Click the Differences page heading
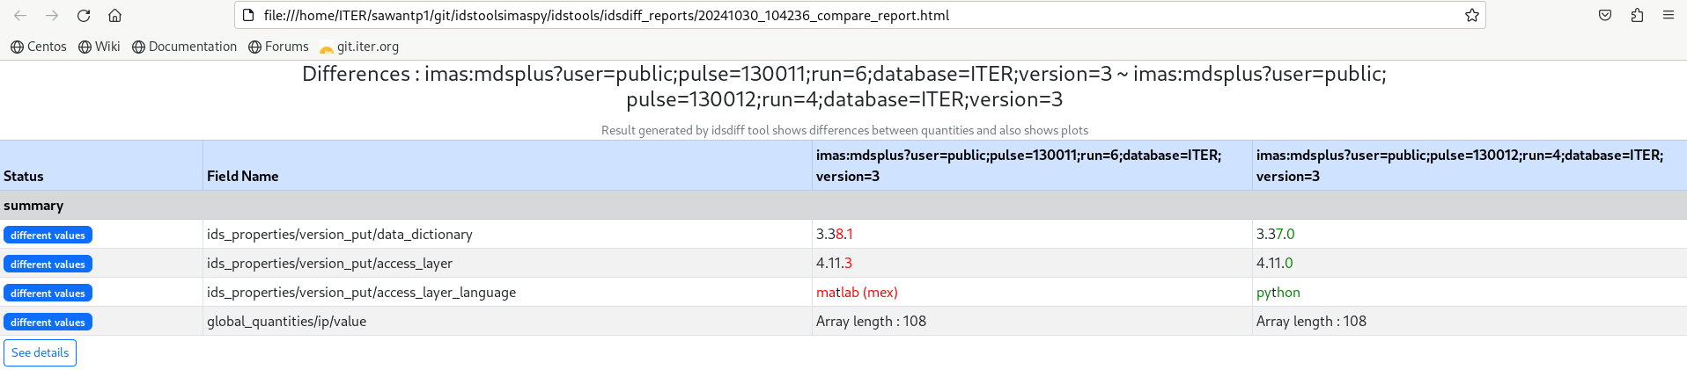This screenshot has width=1687, height=370. point(844,86)
